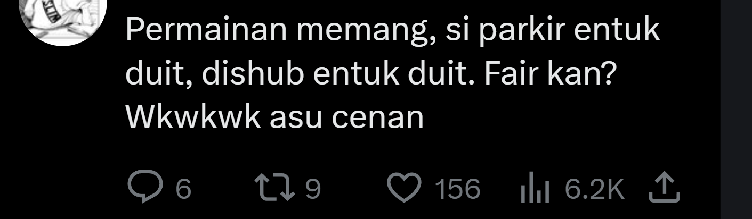Click the 6.2K views count
This screenshot has width=752, height=219.
click(x=594, y=189)
